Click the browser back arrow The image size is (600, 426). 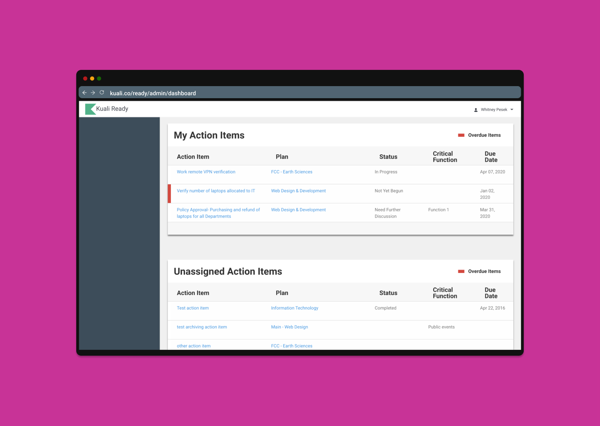[85, 93]
